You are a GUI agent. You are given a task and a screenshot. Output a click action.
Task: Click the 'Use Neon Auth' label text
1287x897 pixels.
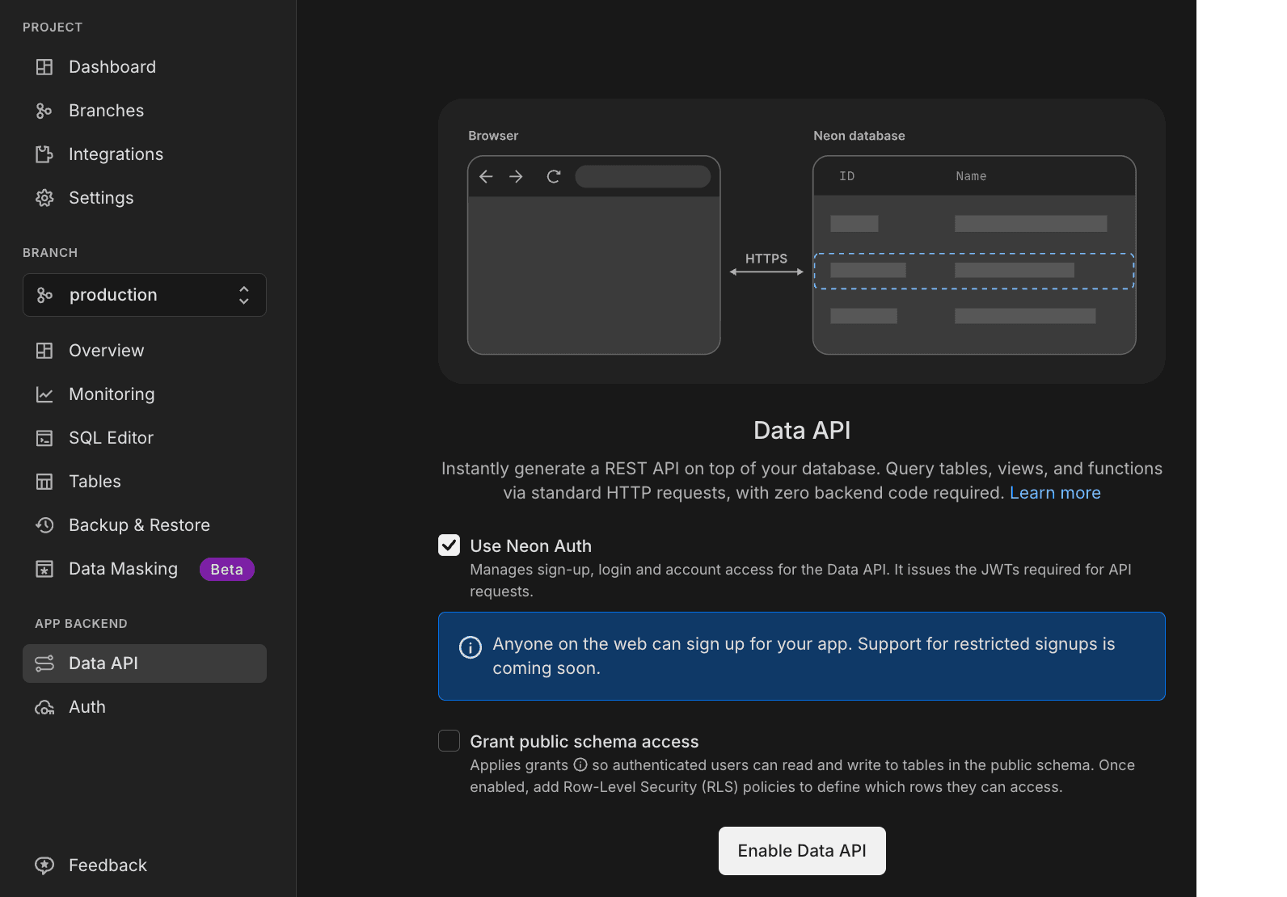tap(531, 546)
